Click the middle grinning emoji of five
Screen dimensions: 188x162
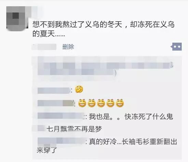click(x=101, y=103)
